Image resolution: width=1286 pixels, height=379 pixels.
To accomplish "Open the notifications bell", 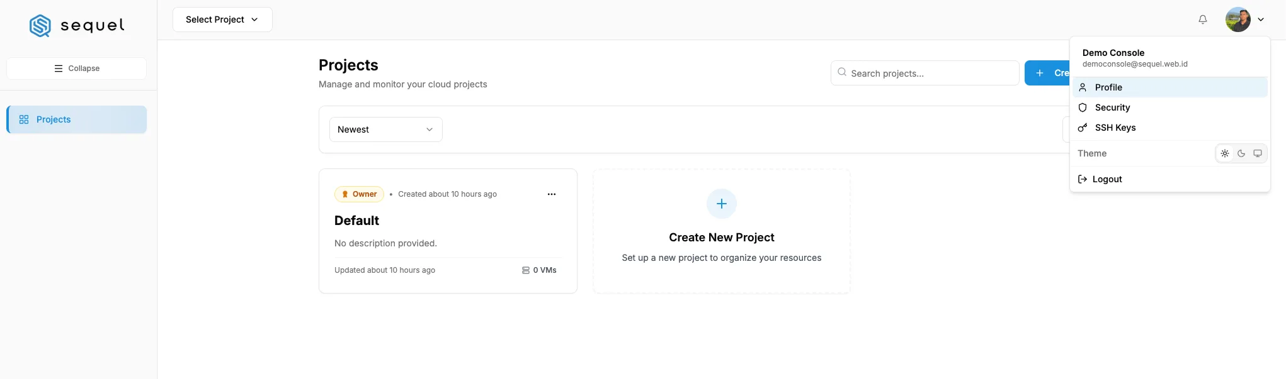I will [1202, 19].
